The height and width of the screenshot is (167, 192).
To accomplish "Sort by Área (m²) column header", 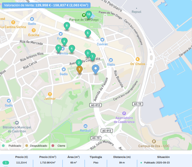I will [73, 157].
